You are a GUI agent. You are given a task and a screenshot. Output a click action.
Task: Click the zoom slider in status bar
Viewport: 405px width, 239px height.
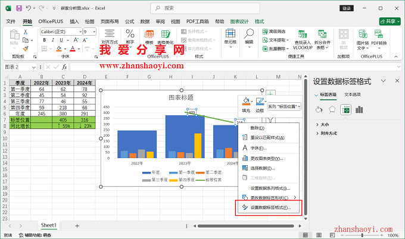[362, 235]
